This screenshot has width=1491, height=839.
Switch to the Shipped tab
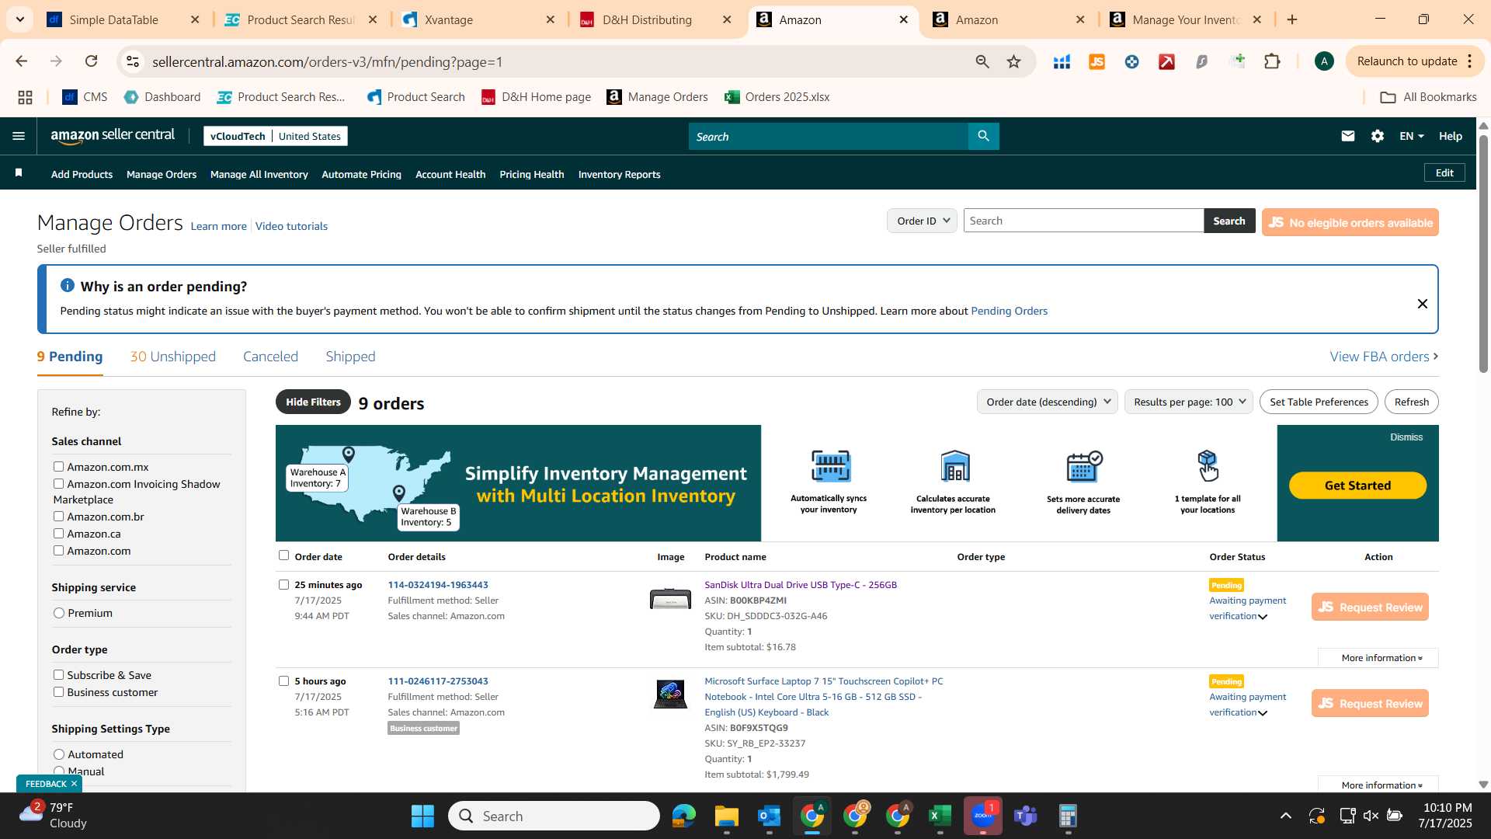click(x=350, y=357)
